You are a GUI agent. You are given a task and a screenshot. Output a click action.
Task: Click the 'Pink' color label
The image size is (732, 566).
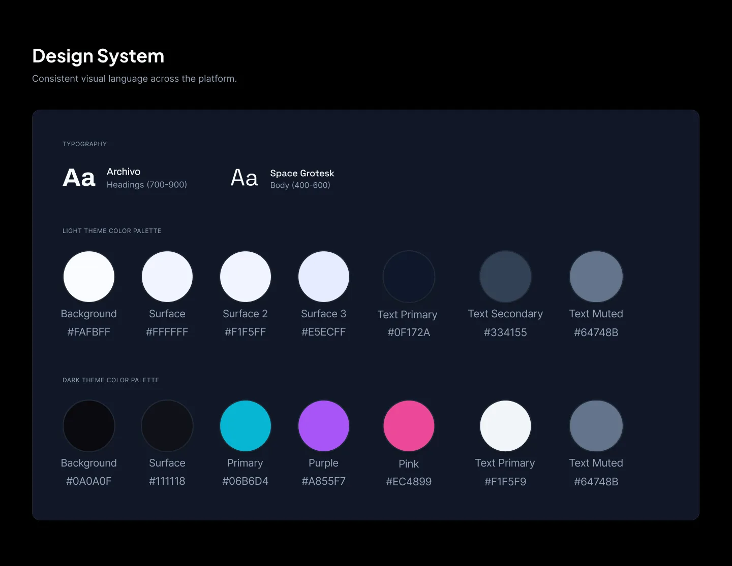tap(409, 464)
